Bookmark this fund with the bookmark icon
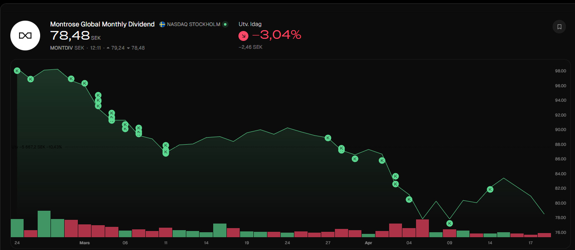Viewport: 575px width, 250px height. pos(559,27)
